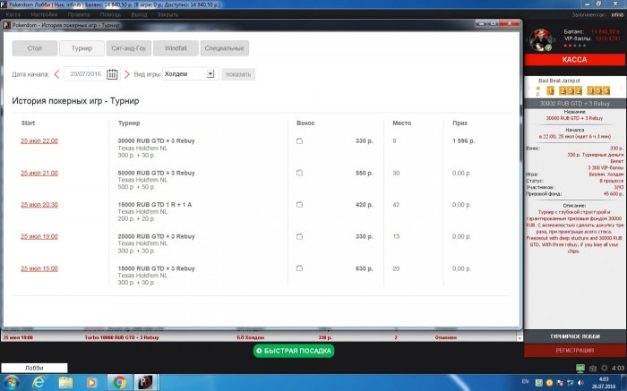This screenshot has width=627, height=391.
Task: Switch to the Специальные tab
Action: pos(224,48)
